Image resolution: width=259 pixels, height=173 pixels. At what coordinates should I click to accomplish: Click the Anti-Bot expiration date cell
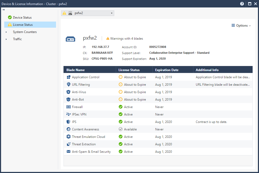164,100
